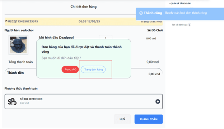Click the blue THANH TOÁN button
Screen dimensions: 224x129
click(x=148, y=119)
